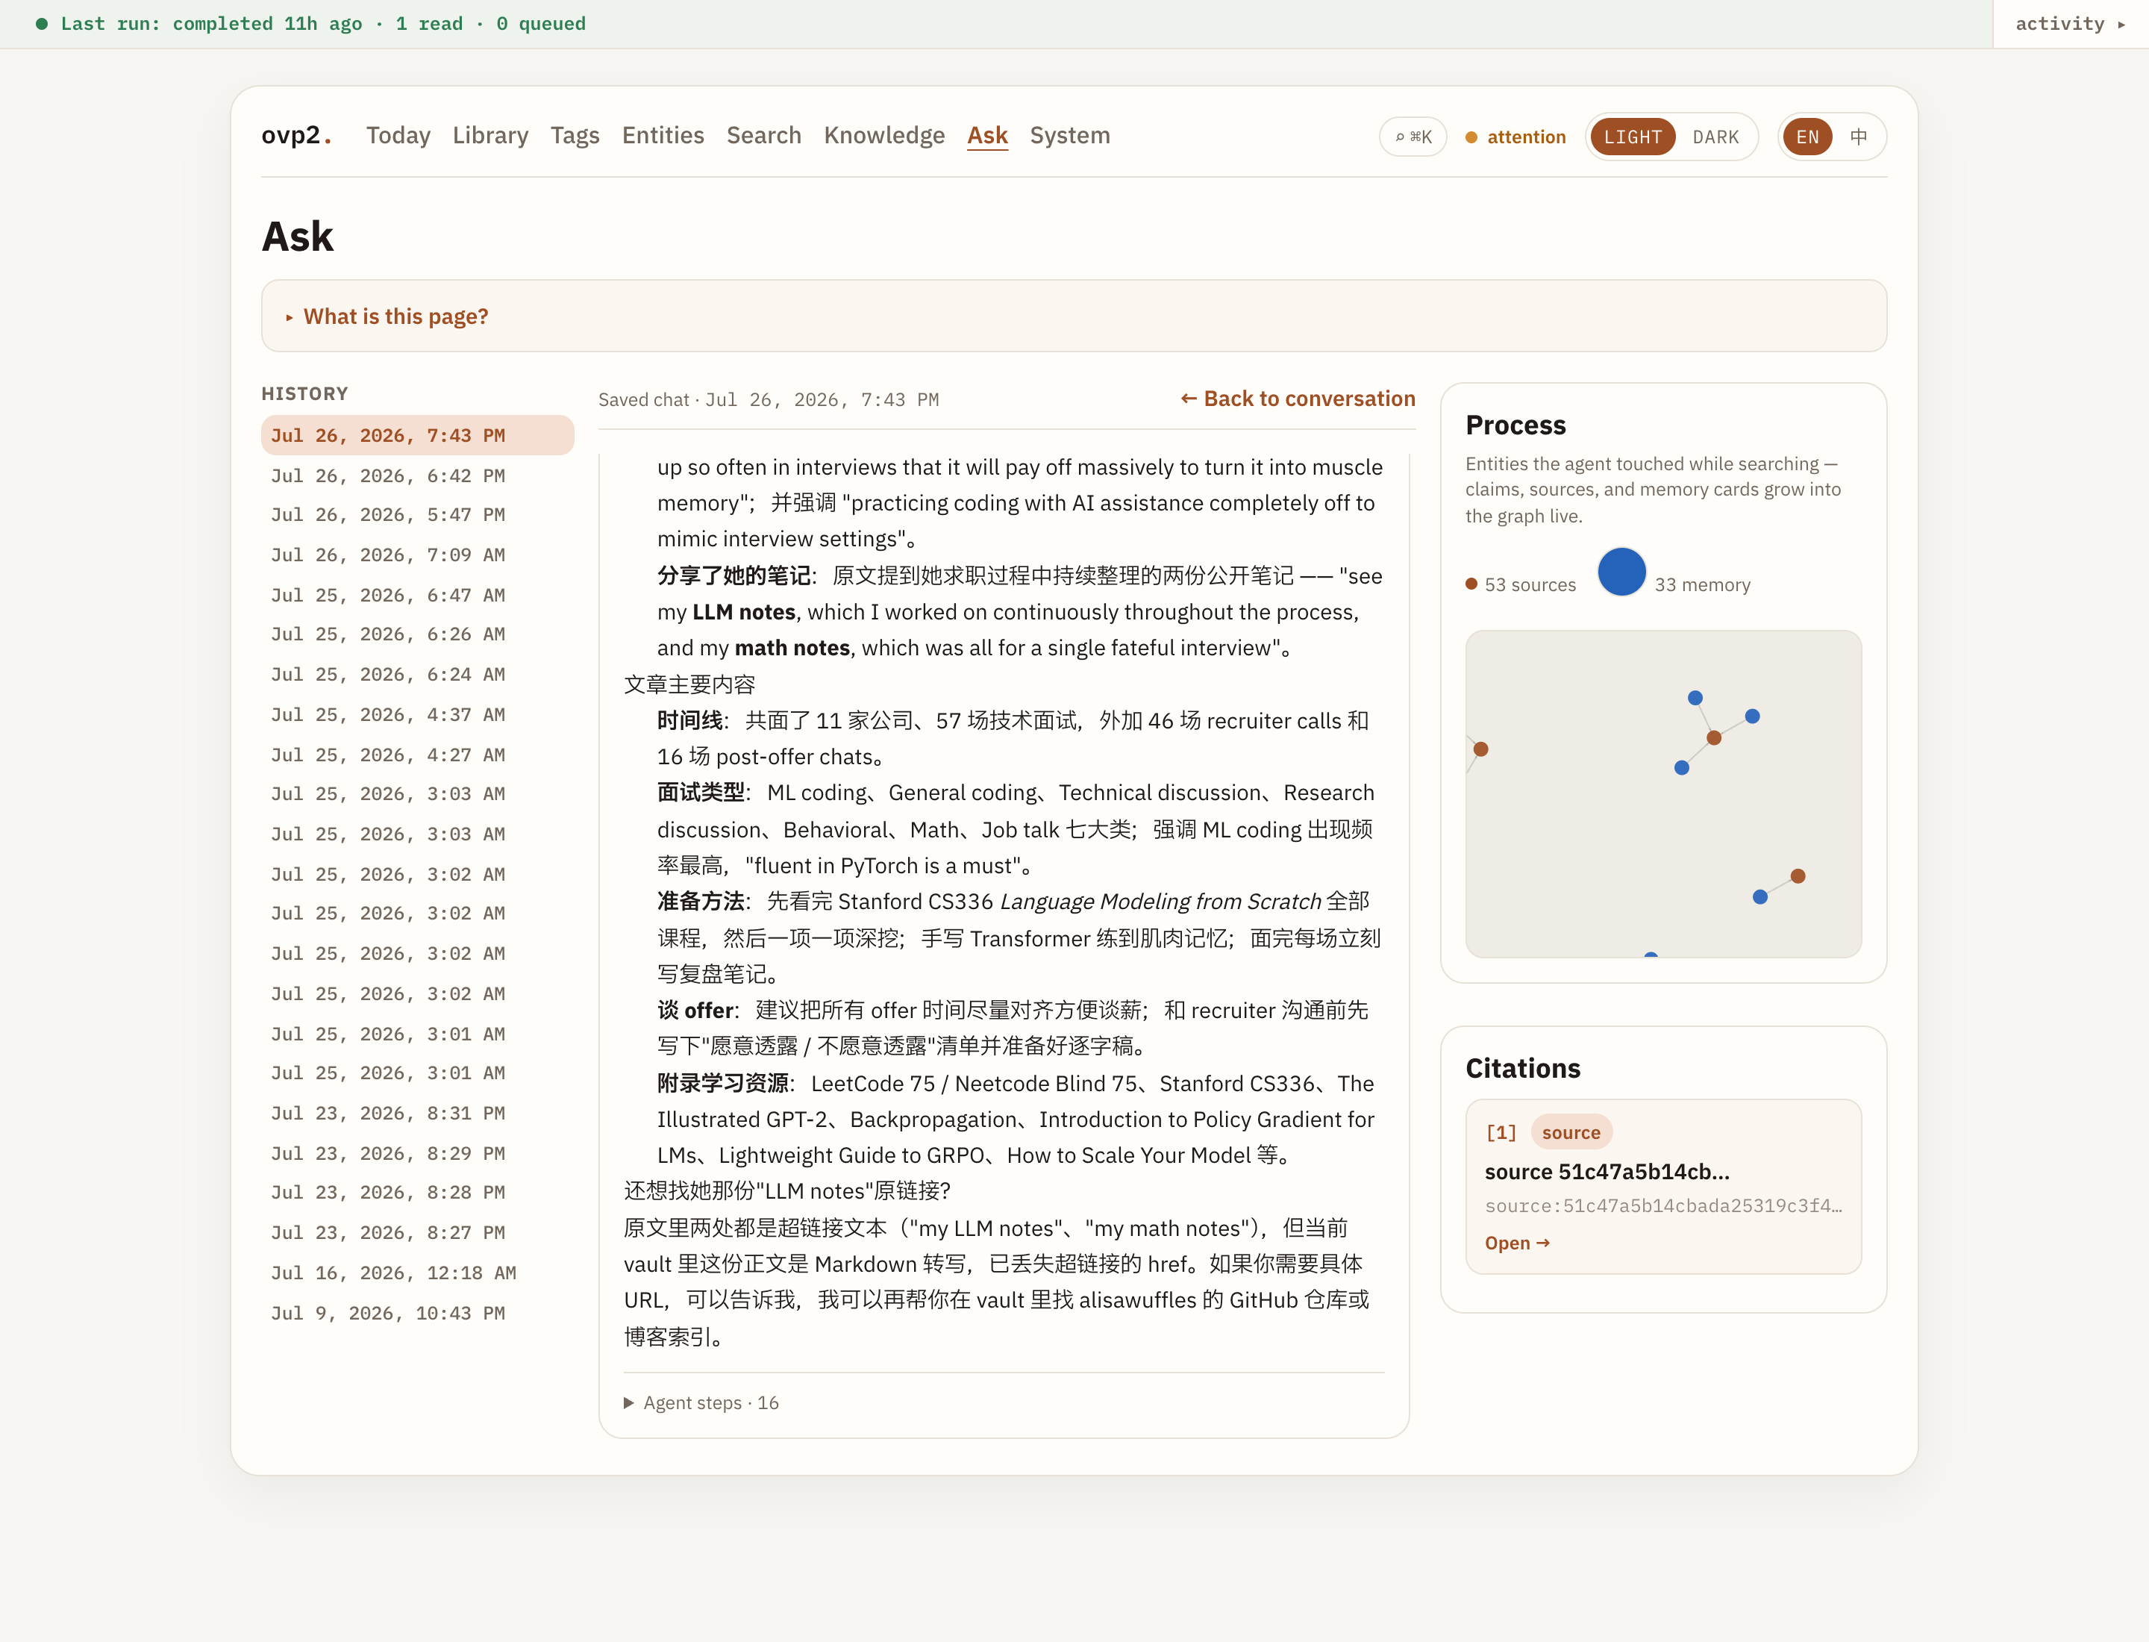2149x1642 pixels.
Task: Select history Jul 26, 2026, 7:09 AM
Action: pos(417,554)
